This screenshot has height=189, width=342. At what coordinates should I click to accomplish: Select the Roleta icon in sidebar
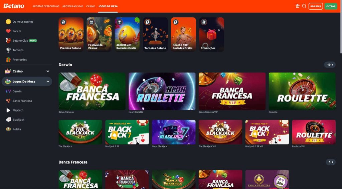pos(8,129)
